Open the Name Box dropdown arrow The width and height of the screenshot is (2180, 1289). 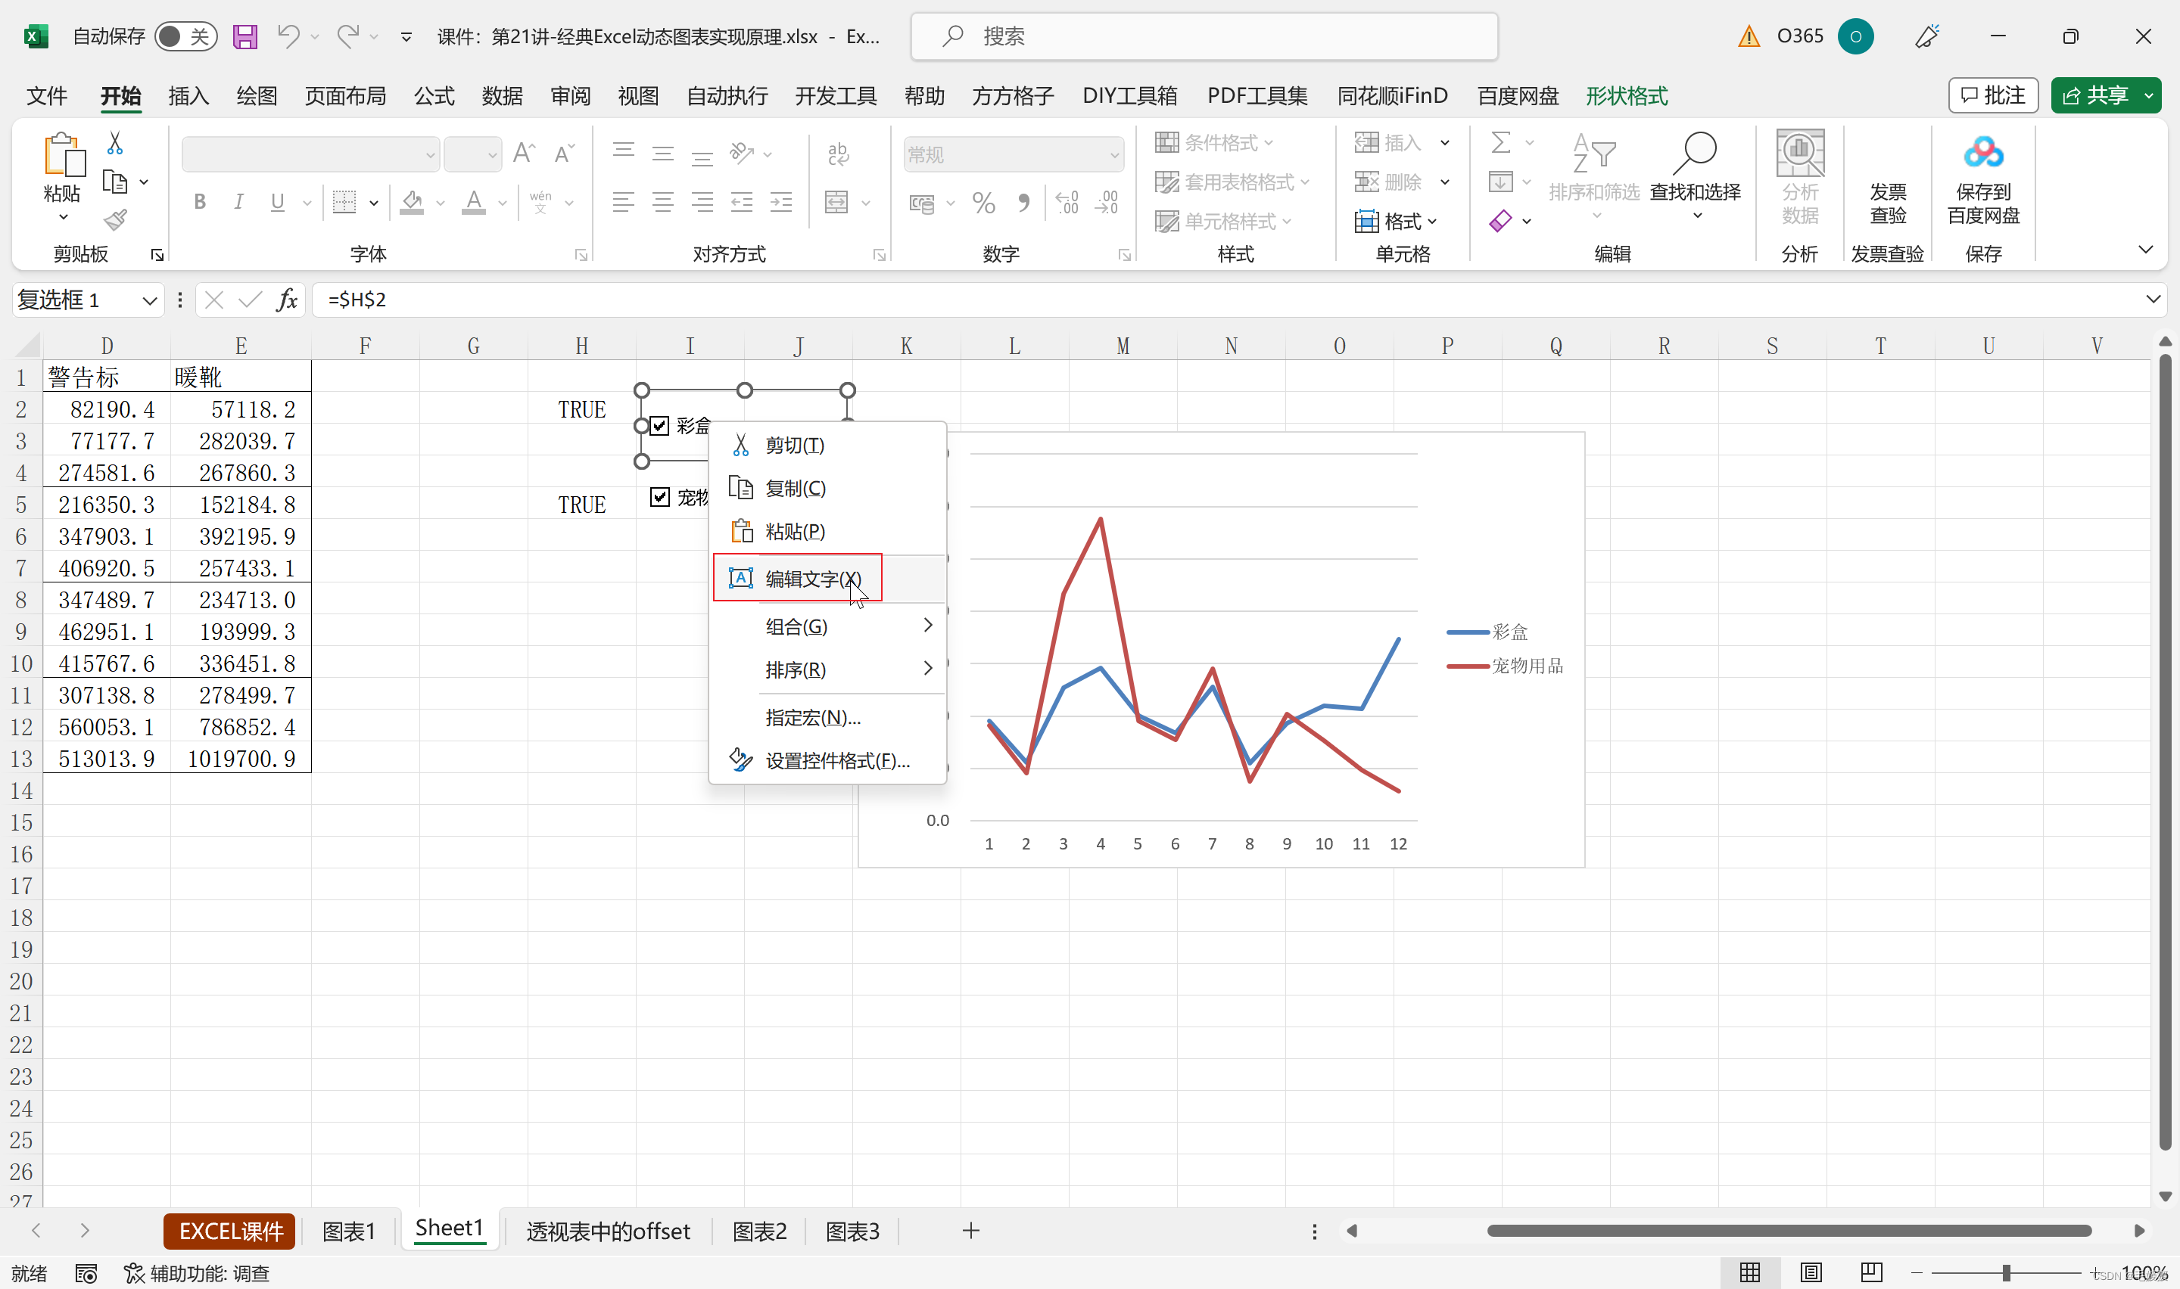[149, 300]
